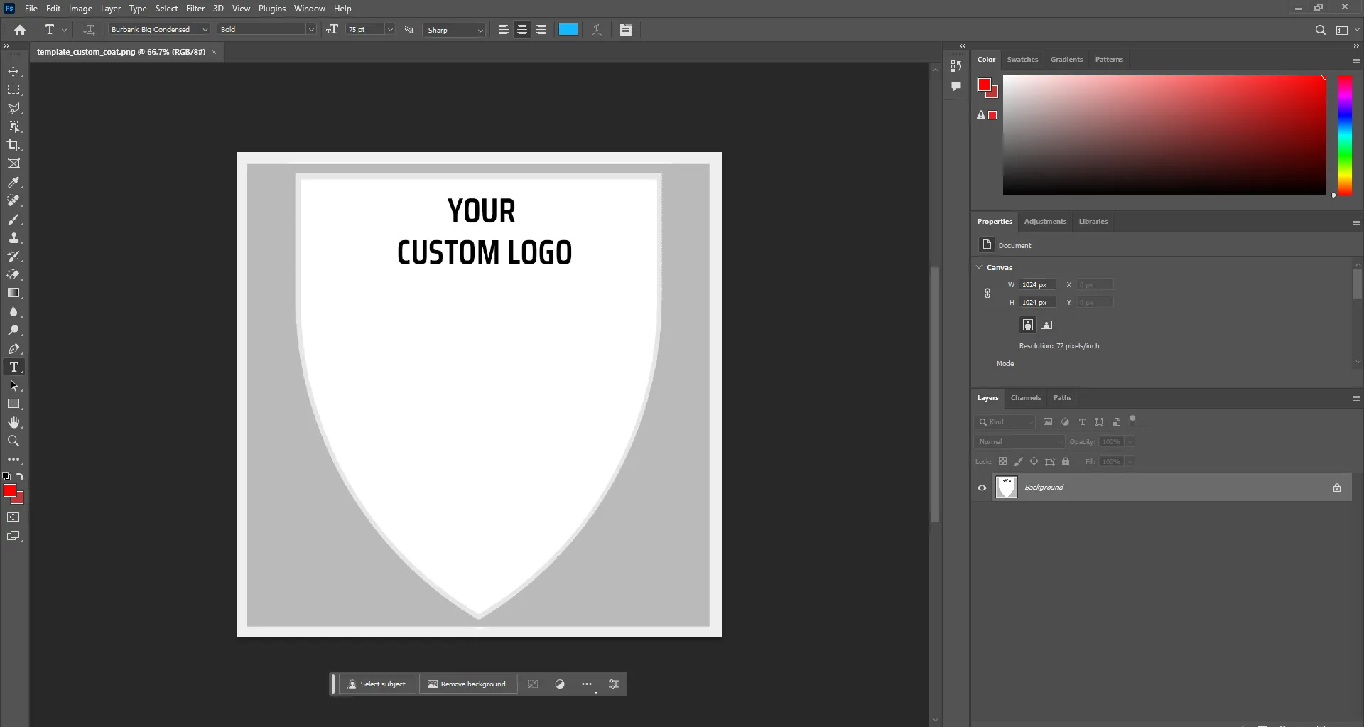
Task: Click the Select subject button
Action: click(377, 684)
